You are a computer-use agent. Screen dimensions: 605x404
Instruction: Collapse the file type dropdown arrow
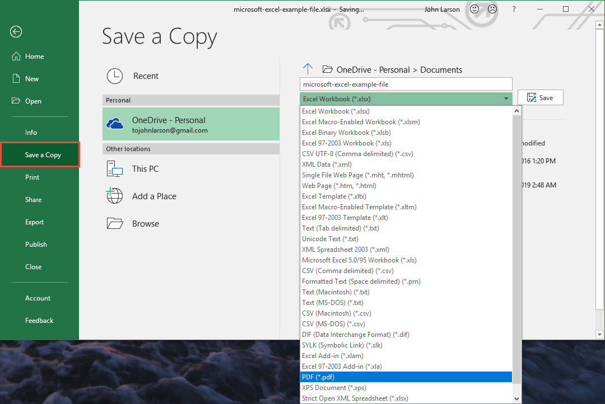(x=506, y=99)
